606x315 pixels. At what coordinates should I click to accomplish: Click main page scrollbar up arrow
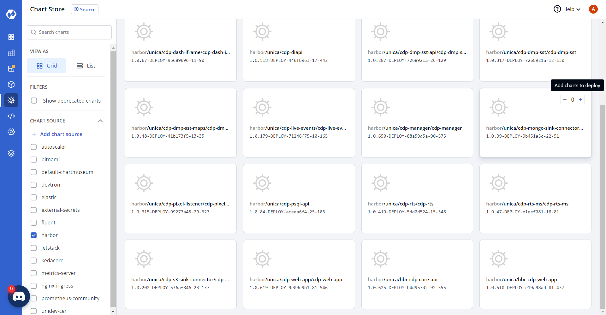(x=603, y=22)
